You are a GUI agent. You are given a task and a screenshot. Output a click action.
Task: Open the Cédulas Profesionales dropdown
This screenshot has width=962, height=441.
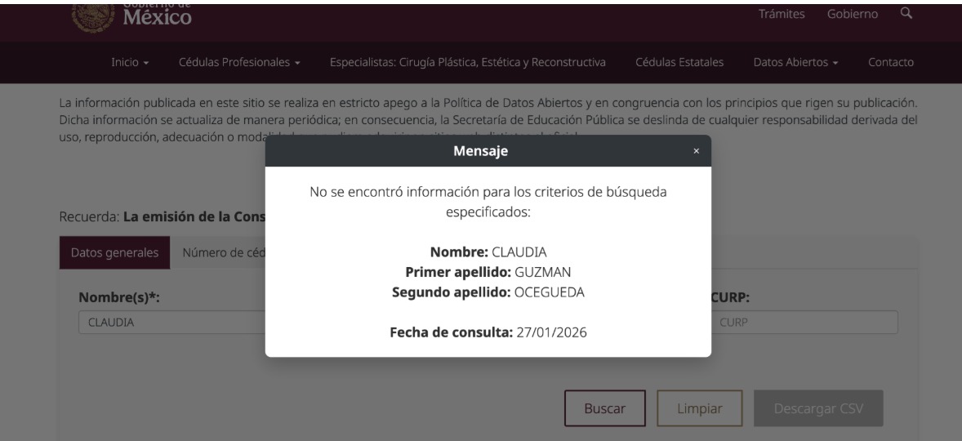click(239, 62)
